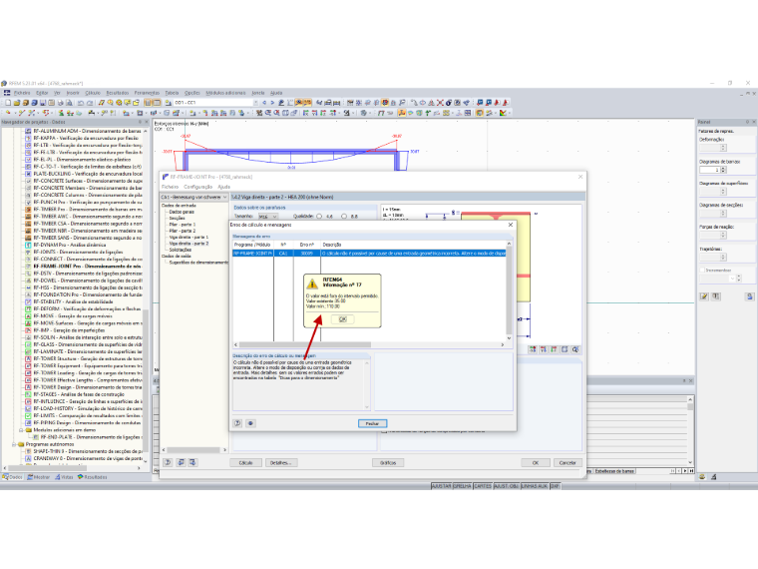Increase Diagramas de barras stepper value

[724, 169]
